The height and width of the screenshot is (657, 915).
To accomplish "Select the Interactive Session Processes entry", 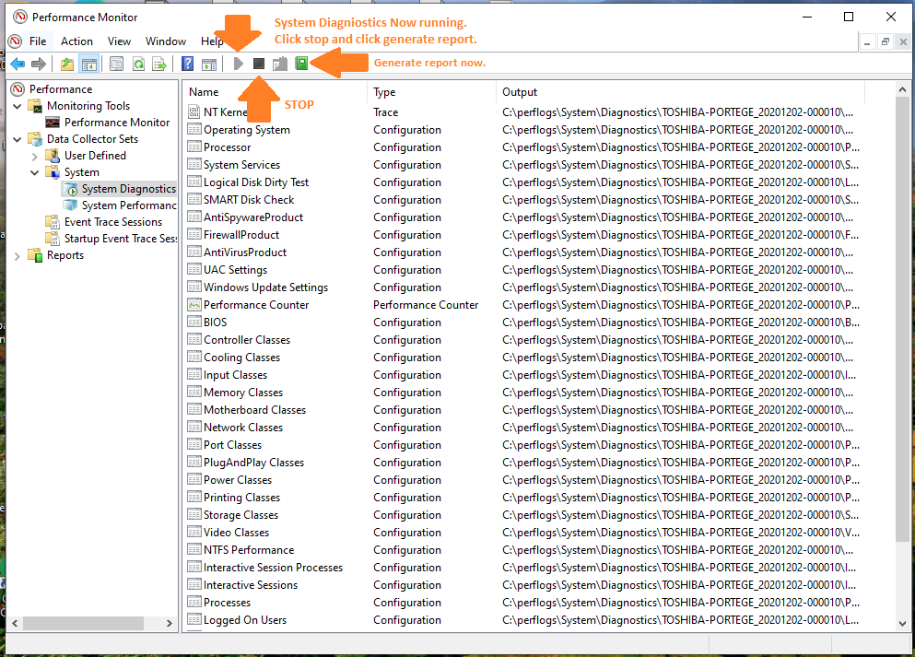I will tap(273, 567).
